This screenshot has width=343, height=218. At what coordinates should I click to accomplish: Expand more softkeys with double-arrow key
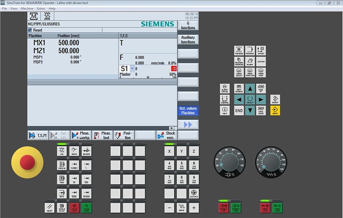point(188,125)
